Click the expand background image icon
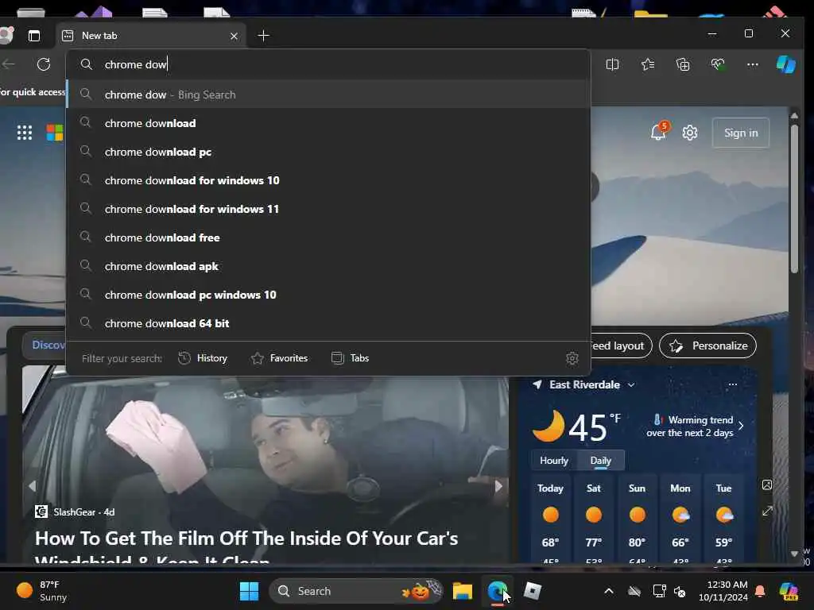The height and width of the screenshot is (610, 814). [767, 511]
